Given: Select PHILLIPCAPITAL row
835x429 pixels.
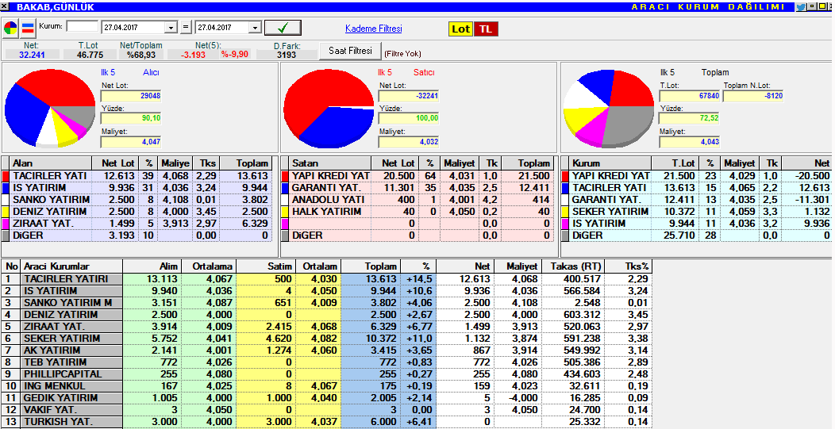Looking at the screenshot, I should pyautogui.click(x=326, y=373).
